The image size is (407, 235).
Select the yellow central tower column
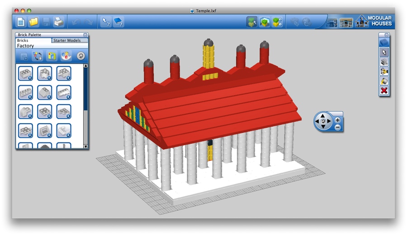coord(208,56)
